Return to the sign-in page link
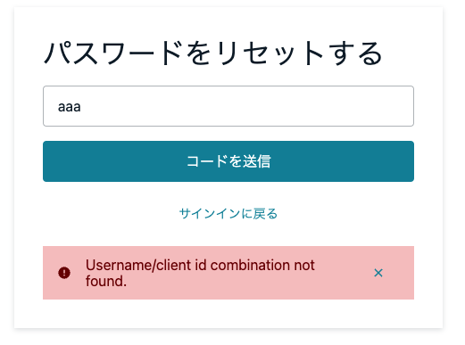The width and height of the screenshot is (465, 345). (x=228, y=214)
